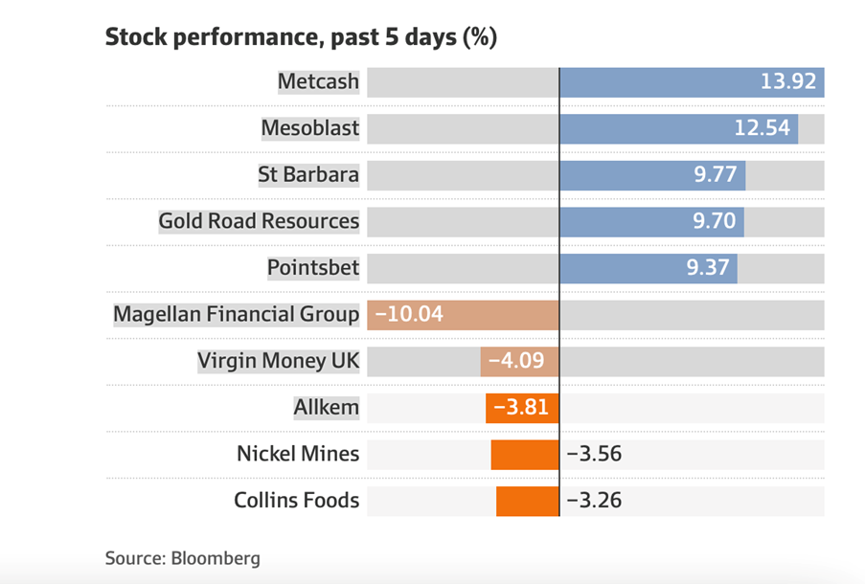Select the −4.09 Virgin Money bar
865x584 pixels.
[519, 361]
